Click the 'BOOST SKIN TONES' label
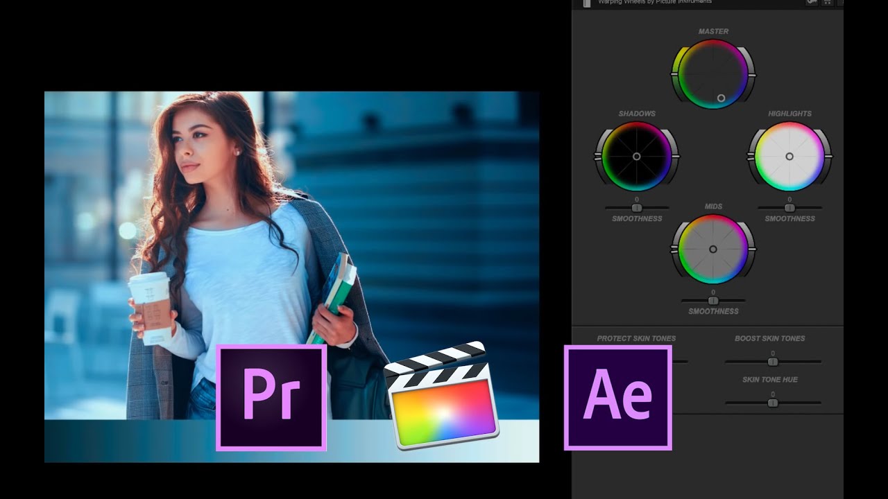Image resolution: width=888 pixels, height=499 pixels. tap(770, 339)
